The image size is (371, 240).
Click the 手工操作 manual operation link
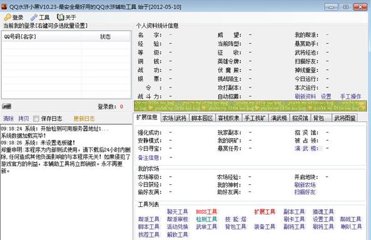350,96
